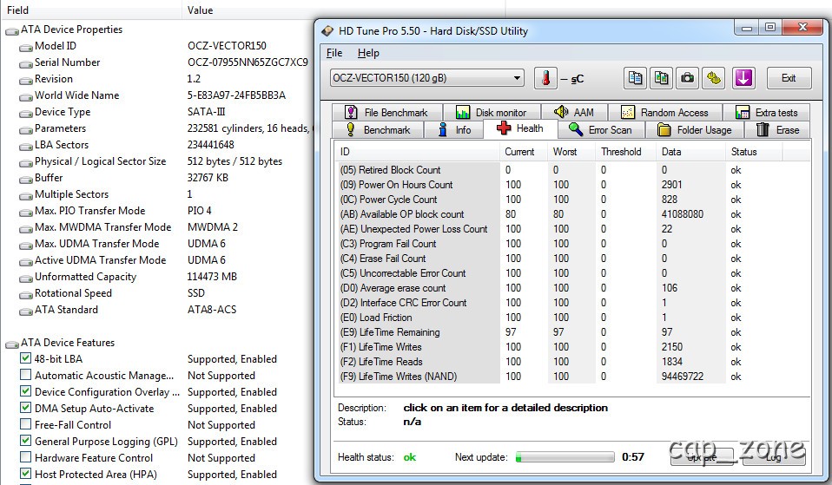Click the temperature thermometer icon in HD Tune
Screen dimensions: 832x485
point(545,78)
